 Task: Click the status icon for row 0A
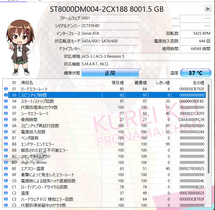click(x=6, y=126)
